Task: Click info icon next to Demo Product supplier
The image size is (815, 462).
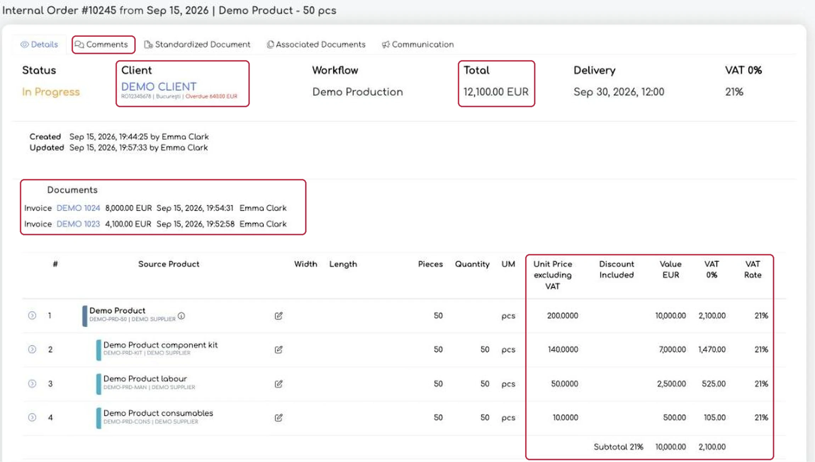Action: pos(181,316)
